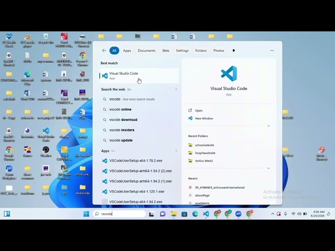Image resolution: width=335 pixels, height=251 pixels.
Task: Select the Word 2016 desktop icon
Action: 27,95
